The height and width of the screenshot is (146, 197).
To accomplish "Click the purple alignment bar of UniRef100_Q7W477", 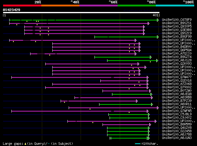I will click(79, 78).
